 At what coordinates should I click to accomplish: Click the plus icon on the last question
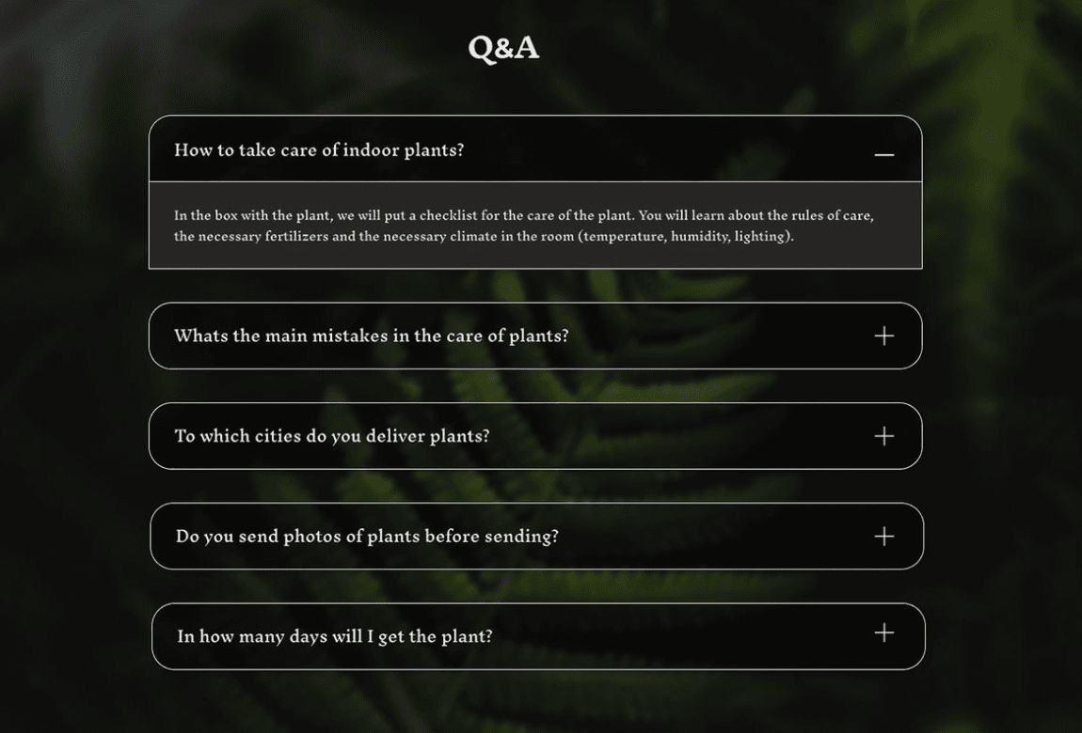coord(883,634)
